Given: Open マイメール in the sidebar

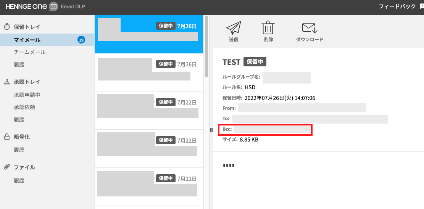Looking at the screenshot, I should (47, 40).
